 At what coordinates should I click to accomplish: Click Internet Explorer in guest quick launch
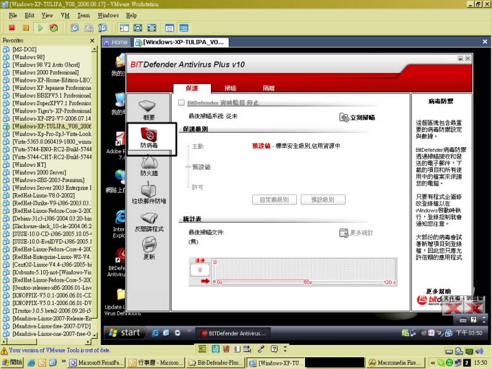click(x=155, y=333)
